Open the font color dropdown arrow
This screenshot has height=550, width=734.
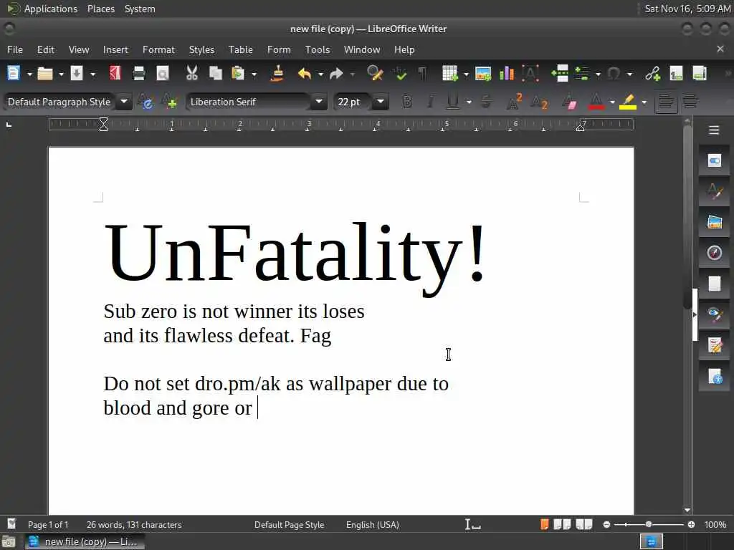612,102
